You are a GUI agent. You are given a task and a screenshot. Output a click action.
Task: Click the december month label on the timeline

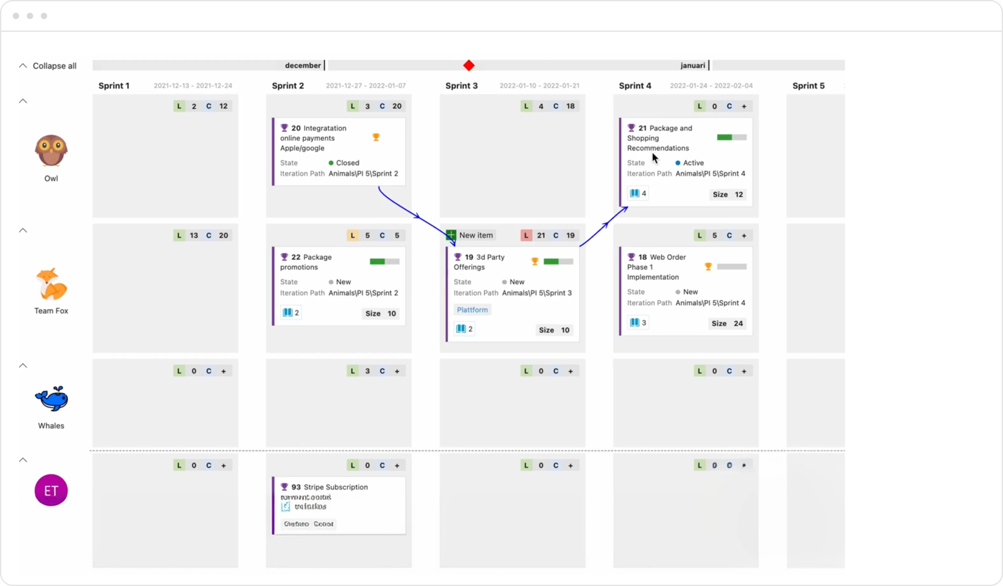[x=303, y=65]
